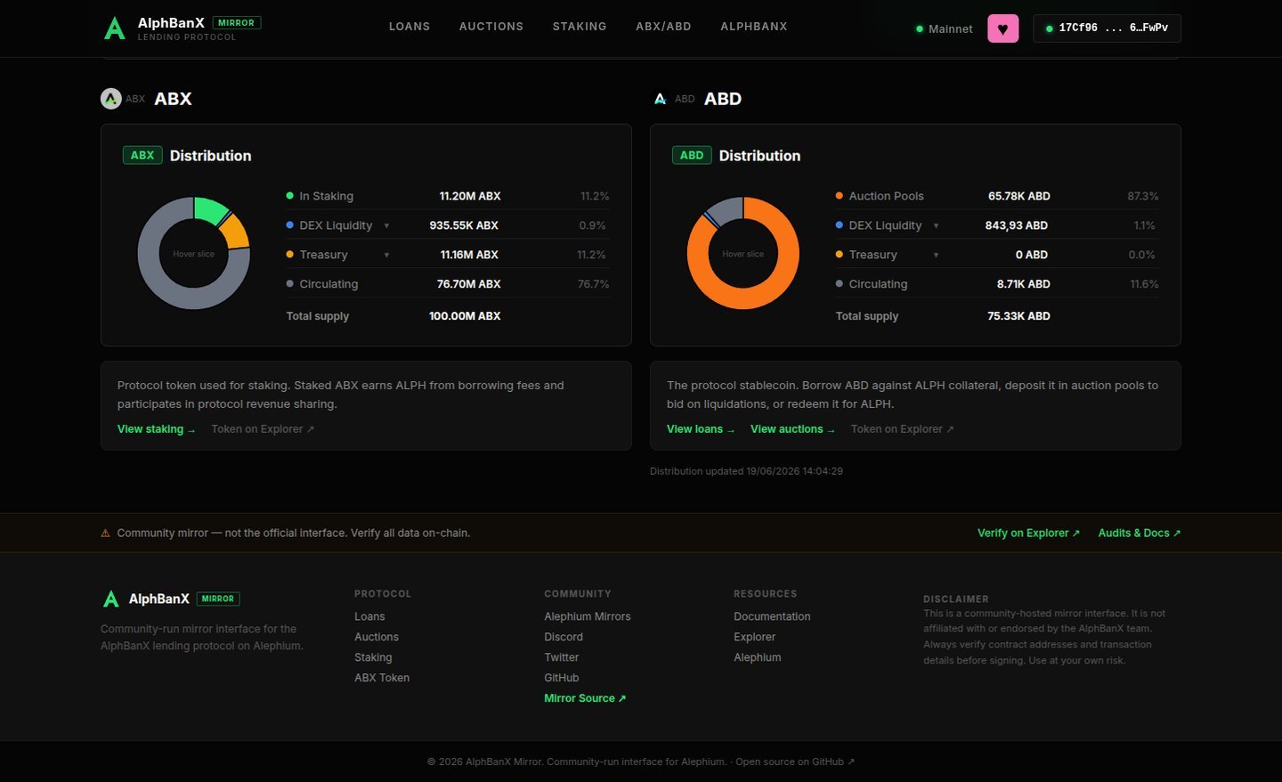Open the Mirror Source link

click(585, 698)
